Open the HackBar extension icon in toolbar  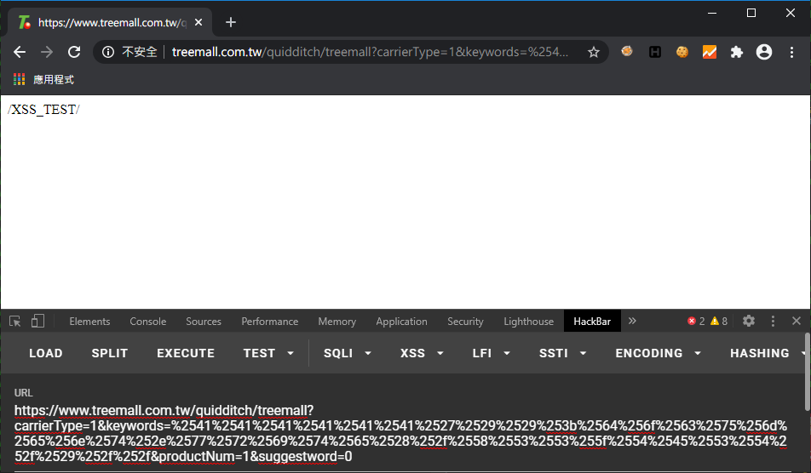655,52
